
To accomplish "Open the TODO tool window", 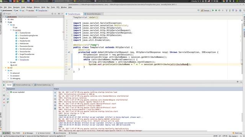I will click(16, 133).
